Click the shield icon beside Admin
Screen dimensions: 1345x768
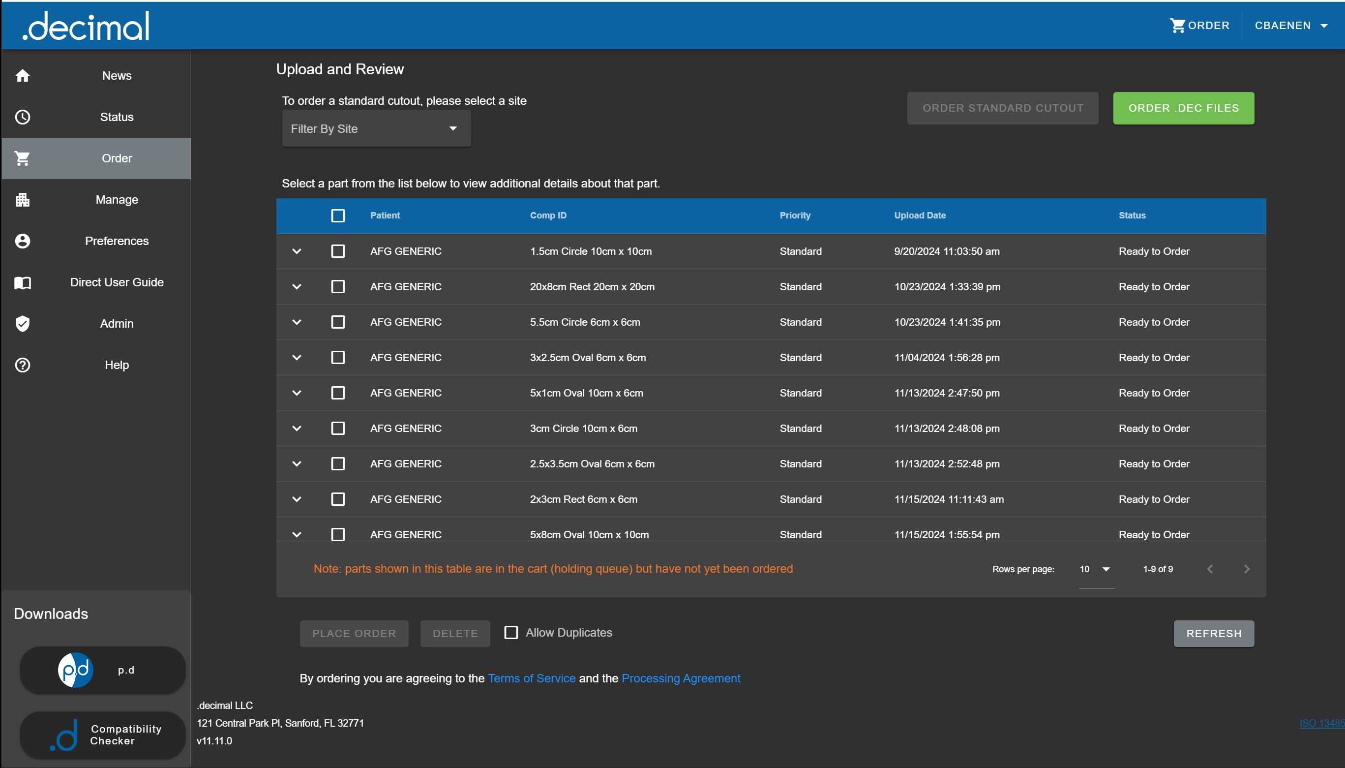[22, 324]
